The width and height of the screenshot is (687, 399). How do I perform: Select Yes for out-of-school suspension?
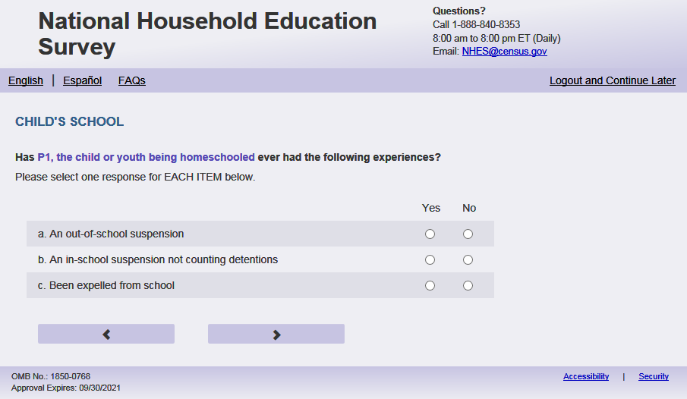click(430, 234)
